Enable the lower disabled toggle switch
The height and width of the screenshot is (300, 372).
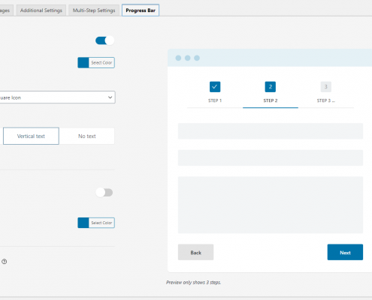coord(104,193)
